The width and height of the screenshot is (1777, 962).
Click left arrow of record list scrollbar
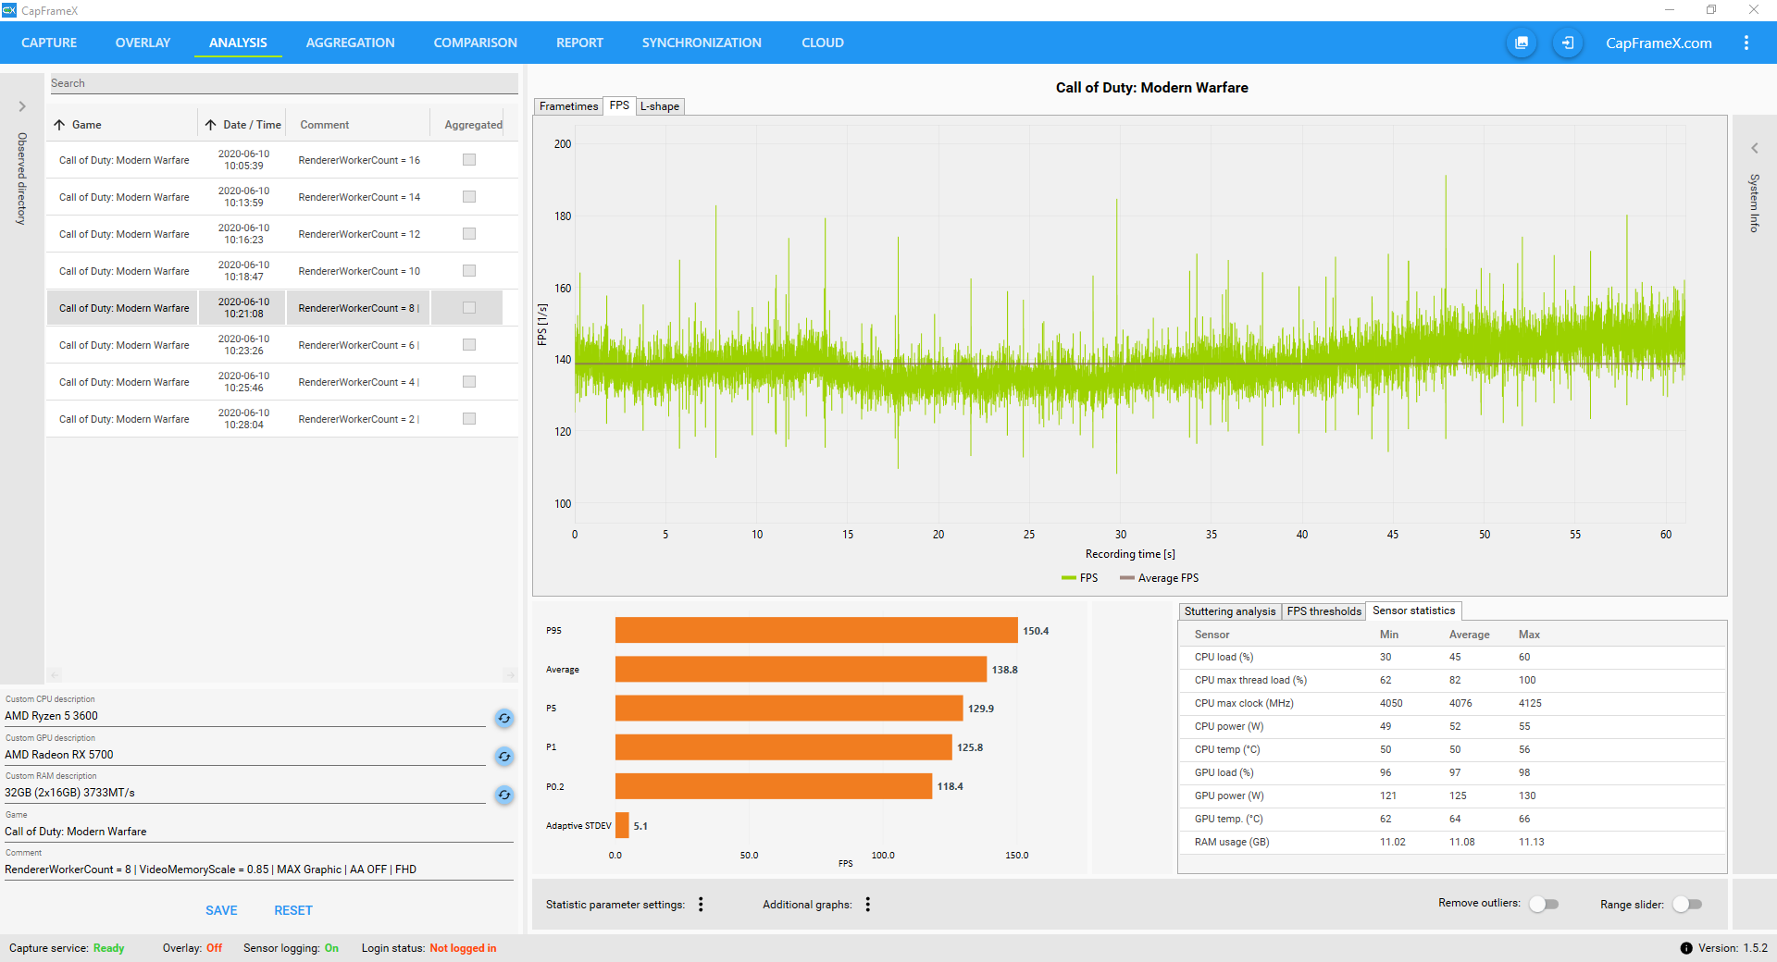click(x=55, y=675)
